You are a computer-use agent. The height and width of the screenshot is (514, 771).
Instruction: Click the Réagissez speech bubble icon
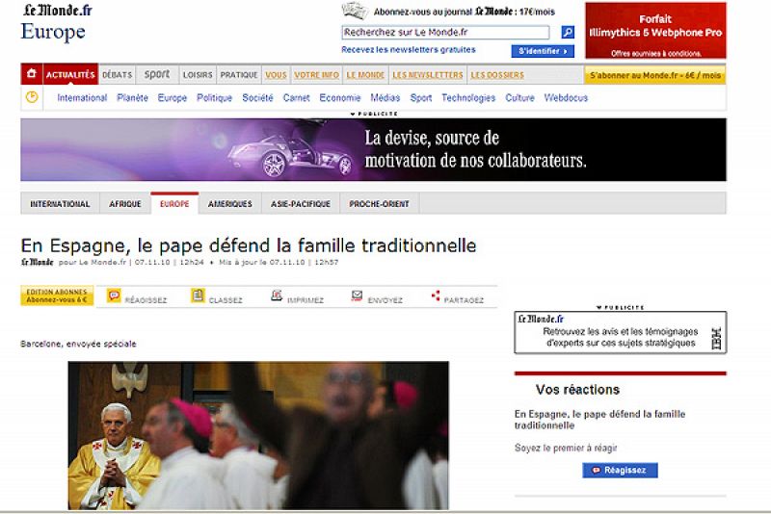[114, 296]
